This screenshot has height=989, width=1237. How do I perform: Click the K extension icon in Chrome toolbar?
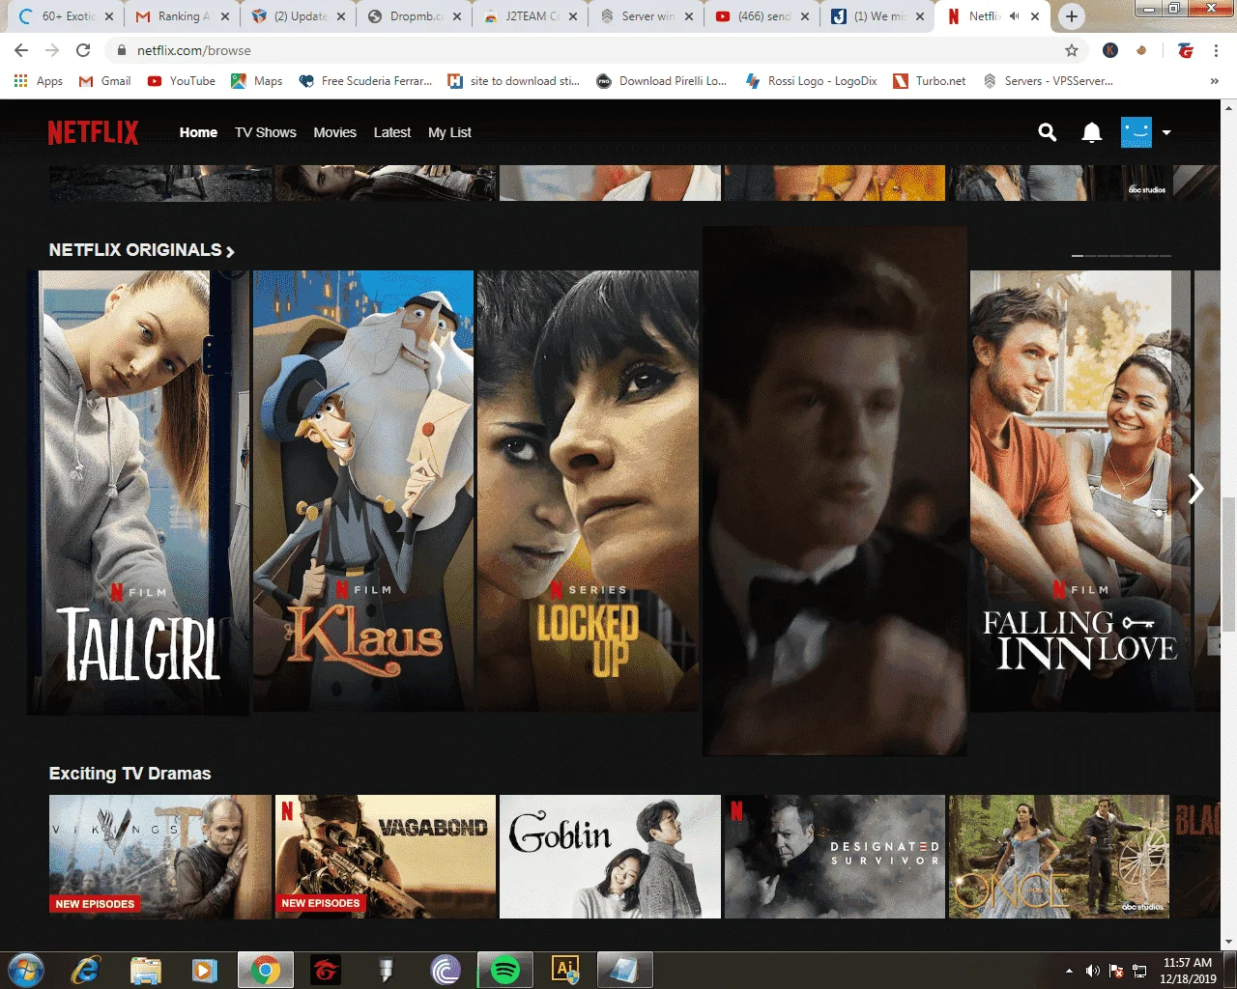coord(1110,50)
